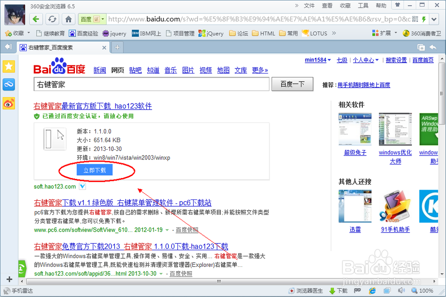Add sidebar item with plus icon

pos(9,279)
